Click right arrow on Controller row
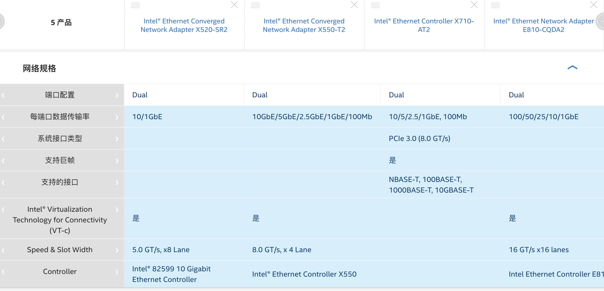The height and width of the screenshot is (291, 604). point(117,272)
